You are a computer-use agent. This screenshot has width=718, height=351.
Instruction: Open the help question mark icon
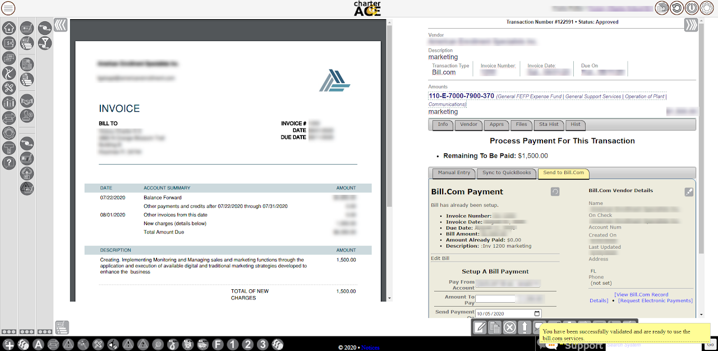9,163
